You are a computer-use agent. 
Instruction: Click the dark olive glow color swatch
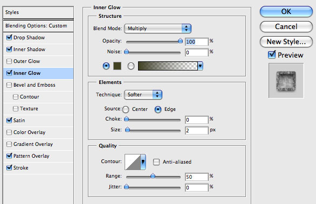coord(118,66)
